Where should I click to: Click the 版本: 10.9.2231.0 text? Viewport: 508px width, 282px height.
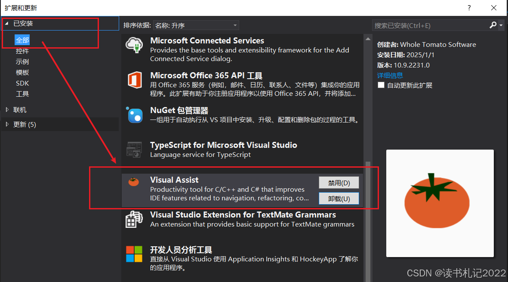click(x=403, y=65)
